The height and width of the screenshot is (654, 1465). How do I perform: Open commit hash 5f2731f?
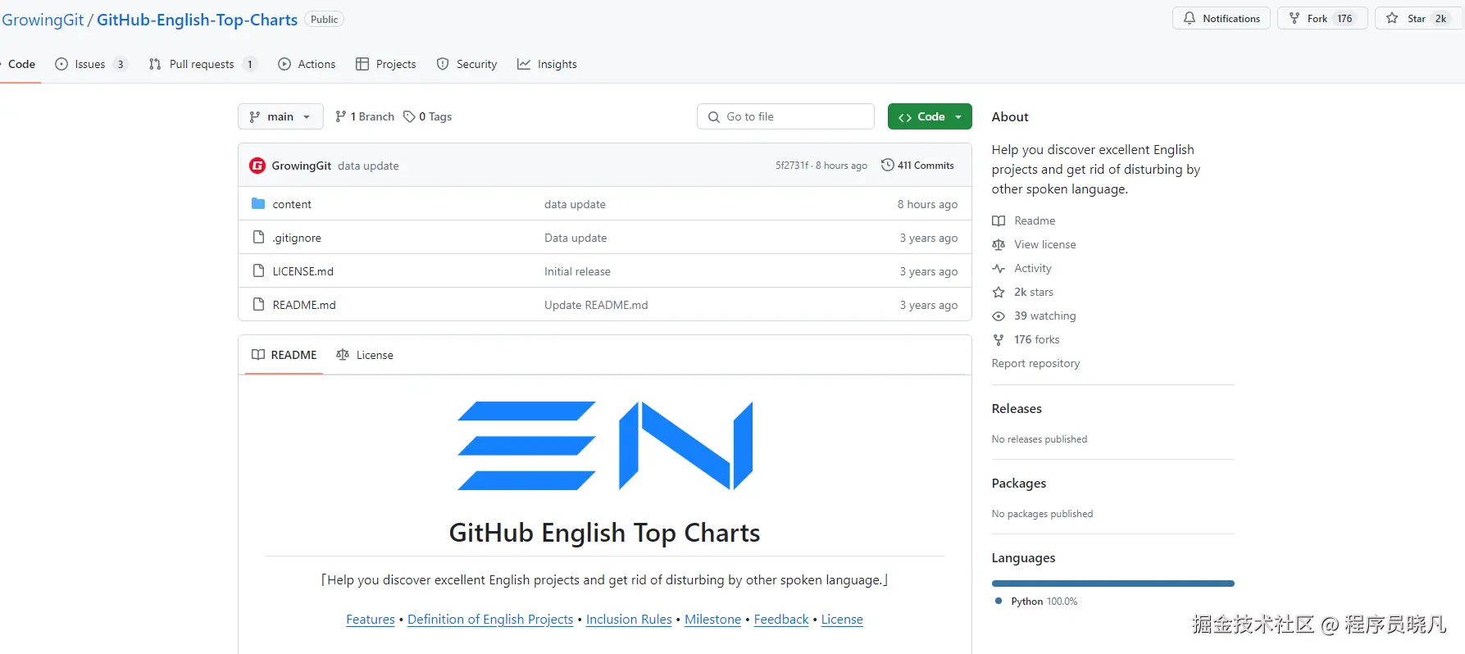click(x=792, y=166)
